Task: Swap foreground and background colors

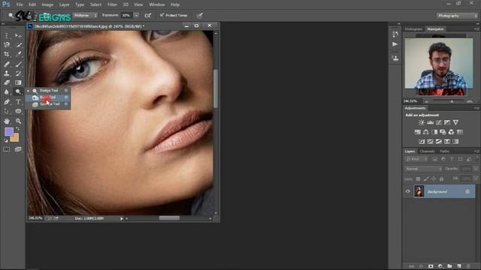Action: (17, 129)
